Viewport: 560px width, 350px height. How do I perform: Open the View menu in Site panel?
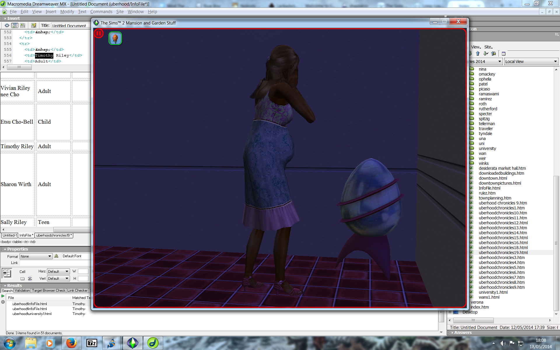point(476,47)
